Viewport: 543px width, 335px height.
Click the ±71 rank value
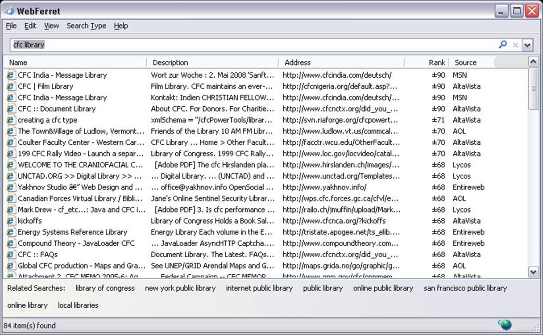tap(438, 120)
